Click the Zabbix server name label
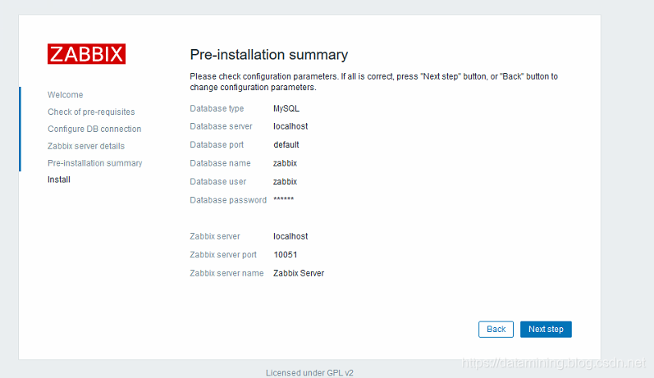This screenshot has width=654, height=378. pyautogui.click(x=226, y=273)
